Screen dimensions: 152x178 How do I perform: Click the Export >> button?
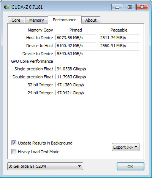[125, 147]
